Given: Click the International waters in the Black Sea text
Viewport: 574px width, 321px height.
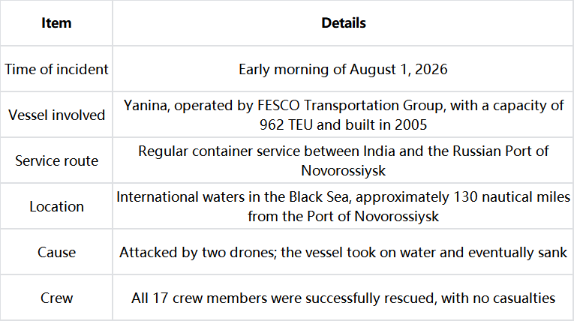Looking at the screenshot, I should tap(233, 197).
